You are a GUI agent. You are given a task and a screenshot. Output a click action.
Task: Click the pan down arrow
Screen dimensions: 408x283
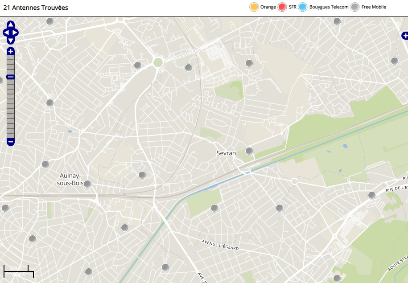pyautogui.click(x=11, y=41)
